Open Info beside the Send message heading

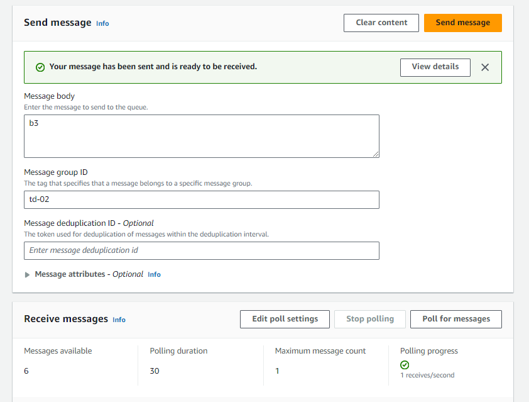click(102, 23)
